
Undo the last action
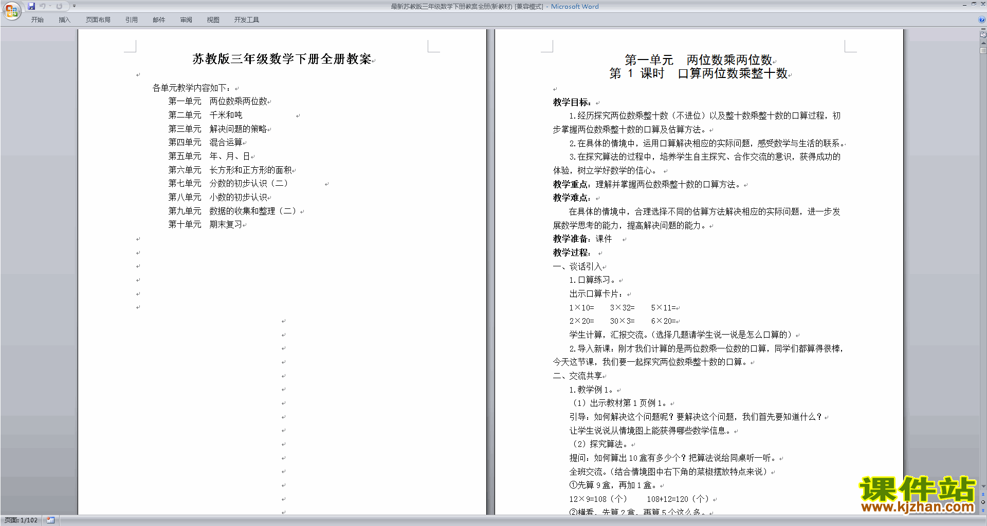pyautogui.click(x=43, y=6)
